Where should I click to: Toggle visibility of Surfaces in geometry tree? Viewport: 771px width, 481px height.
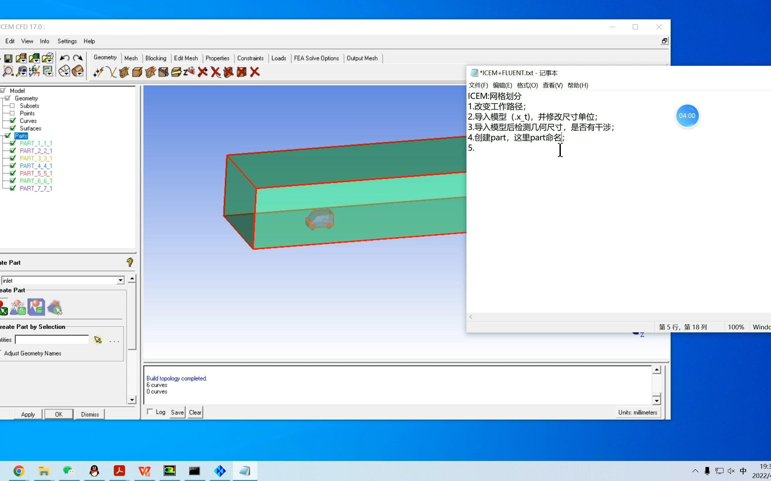tap(12, 128)
